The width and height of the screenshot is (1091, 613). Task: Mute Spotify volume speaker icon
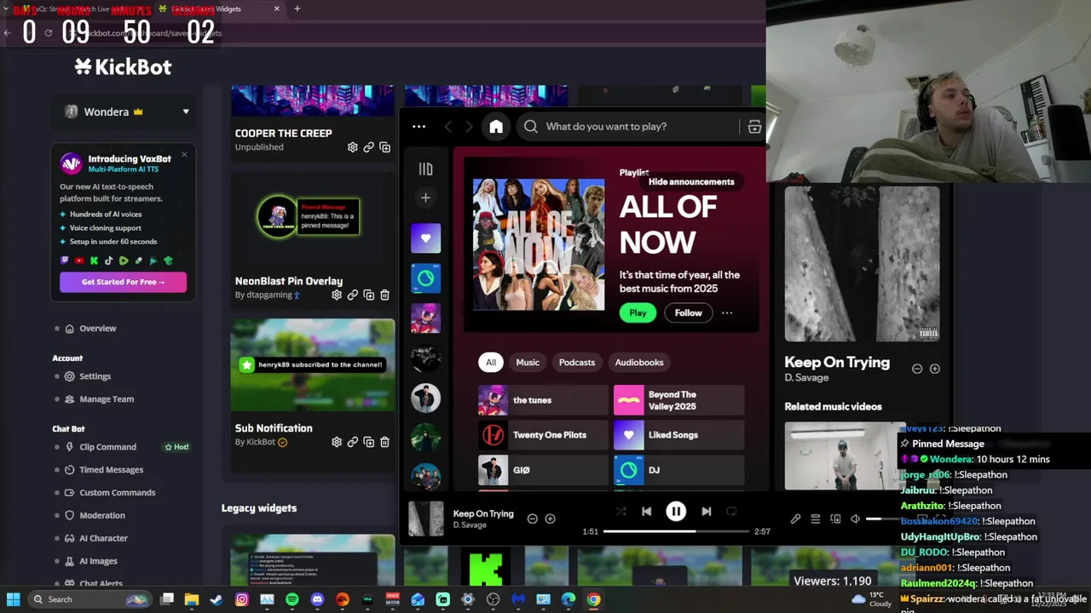click(x=855, y=518)
